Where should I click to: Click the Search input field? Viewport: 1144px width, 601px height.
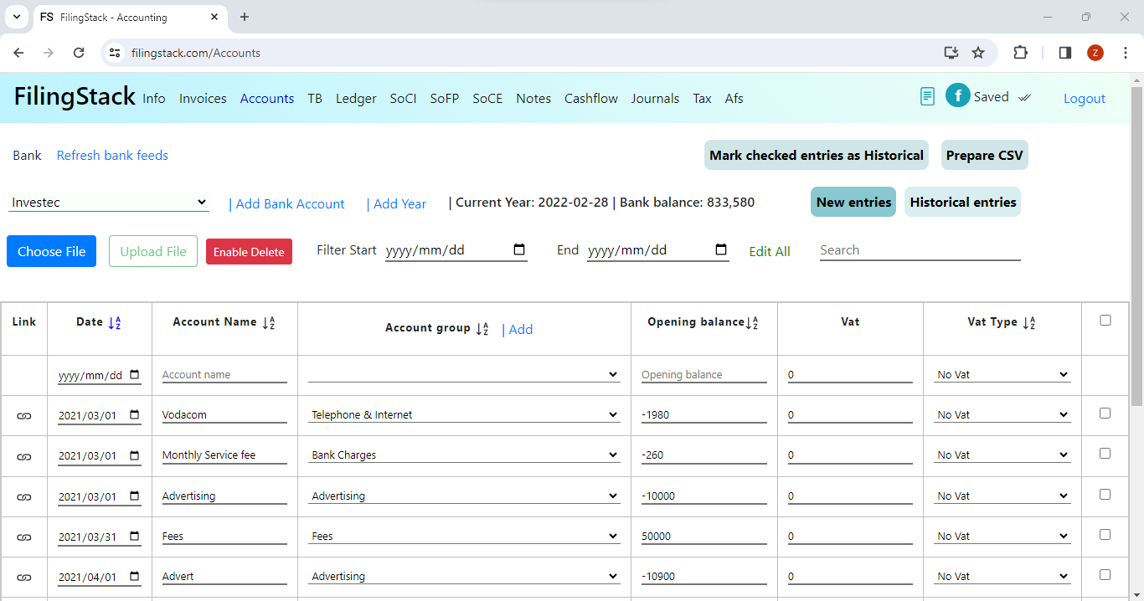coord(919,249)
